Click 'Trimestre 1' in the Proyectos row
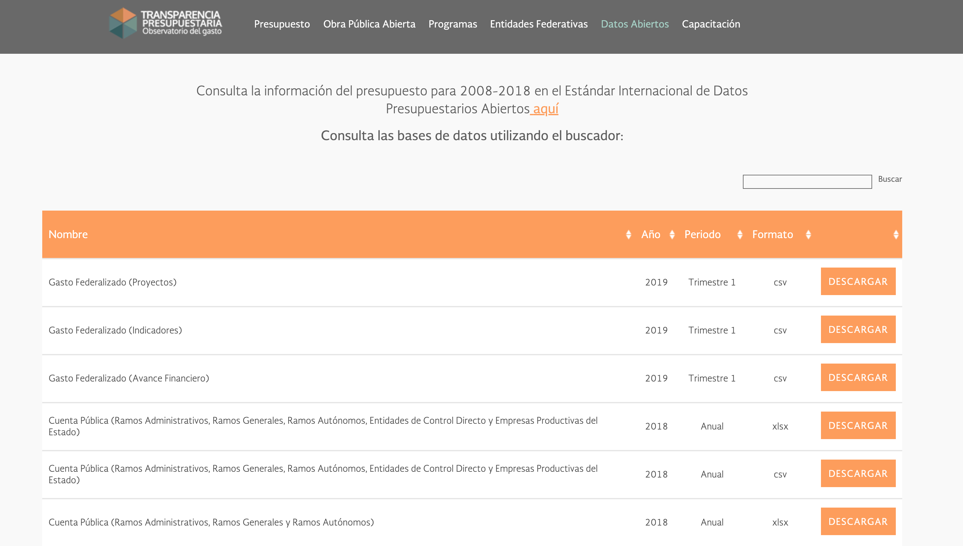Viewport: 963px width, 546px height. (712, 282)
